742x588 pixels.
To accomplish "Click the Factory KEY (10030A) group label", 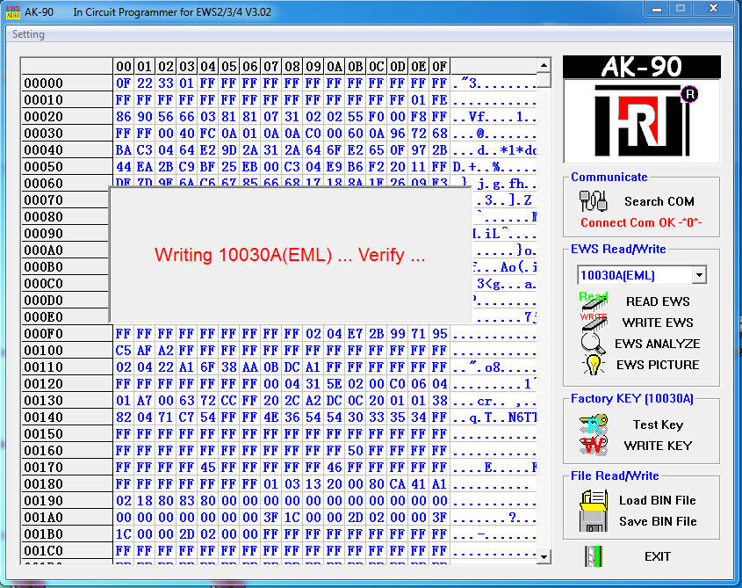I will coord(631,398).
